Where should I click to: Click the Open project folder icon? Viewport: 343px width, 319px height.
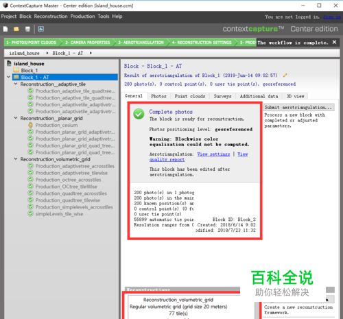[x=16, y=29]
